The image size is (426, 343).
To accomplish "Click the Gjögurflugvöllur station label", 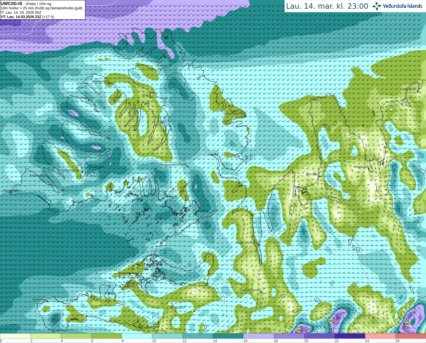I will (x=234, y=114).
